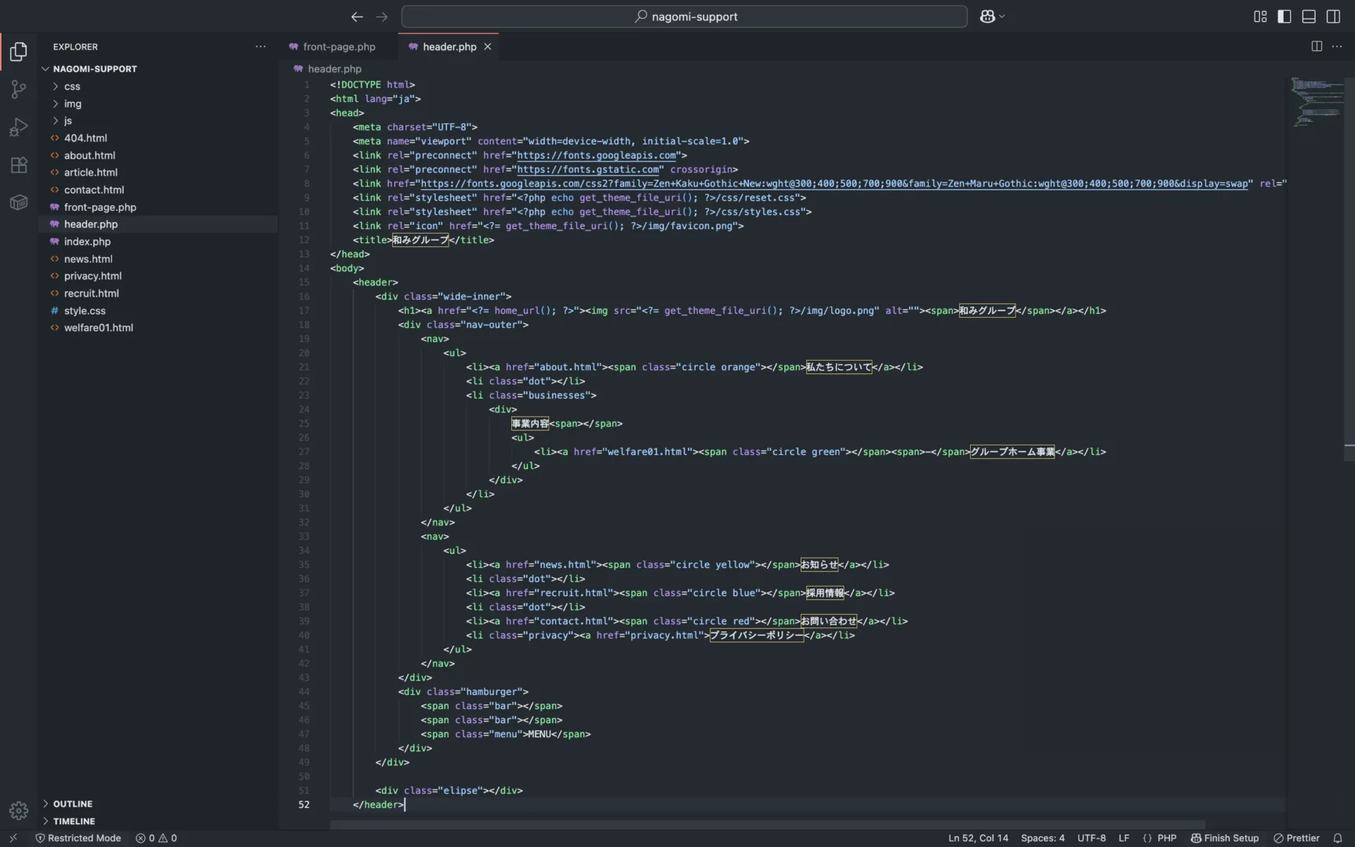The width and height of the screenshot is (1355, 847).
Task: Toggle the Primary Side Bar
Action: [1284, 16]
